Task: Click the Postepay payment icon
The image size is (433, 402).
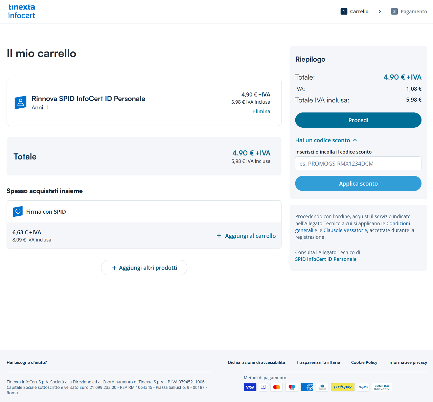Action: (x=342, y=387)
